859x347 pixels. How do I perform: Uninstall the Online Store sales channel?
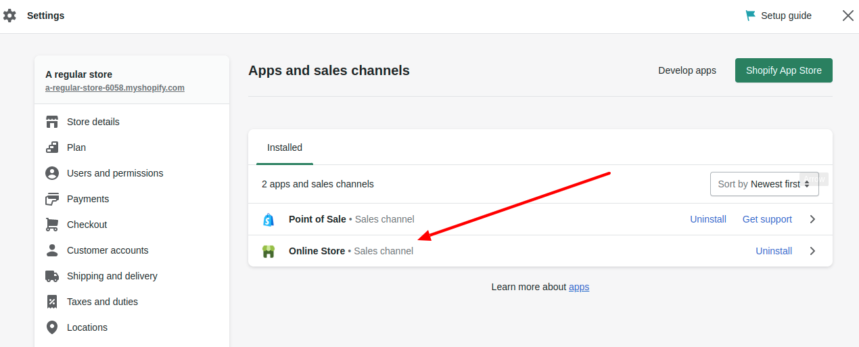point(774,251)
